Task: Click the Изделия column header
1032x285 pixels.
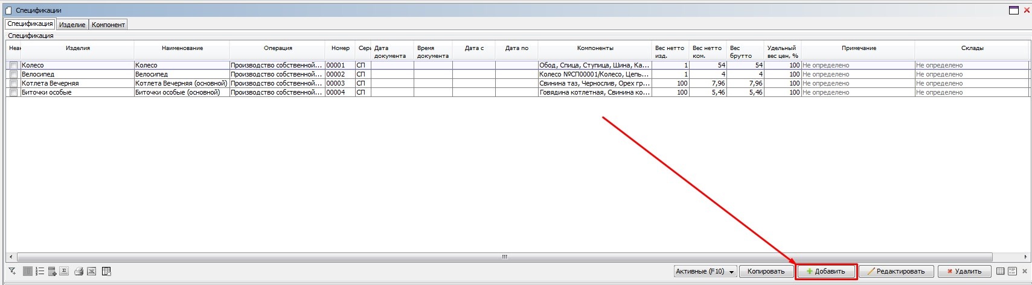Action: (x=77, y=48)
